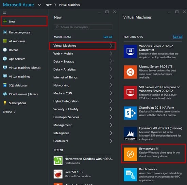This screenshot has height=185, width=187.
Task: Expand the Containers category arrow
Action: point(111,141)
